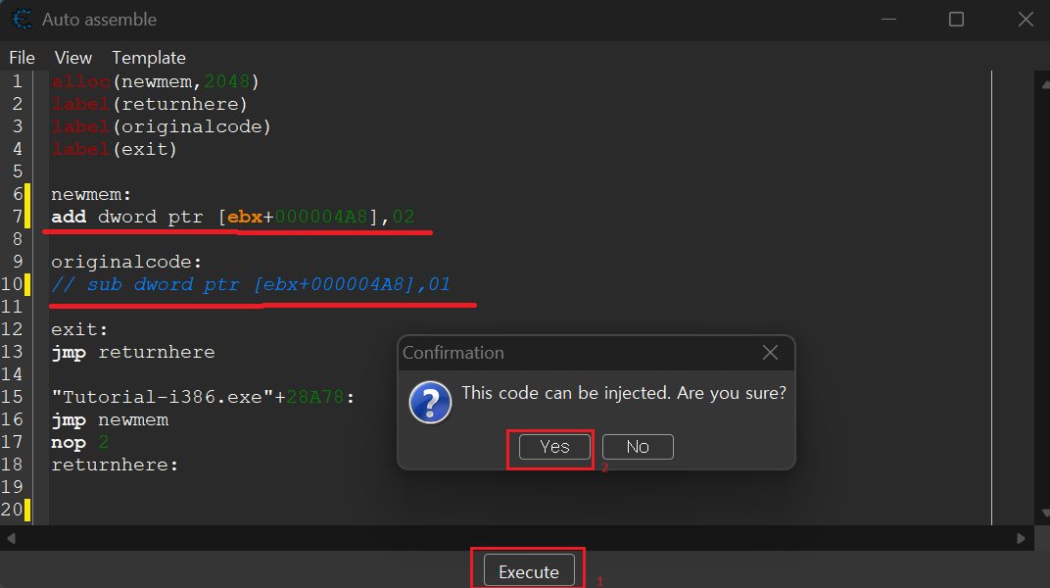Click the blue question mark icon
The width and height of the screenshot is (1050, 588).
coord(430,403)
